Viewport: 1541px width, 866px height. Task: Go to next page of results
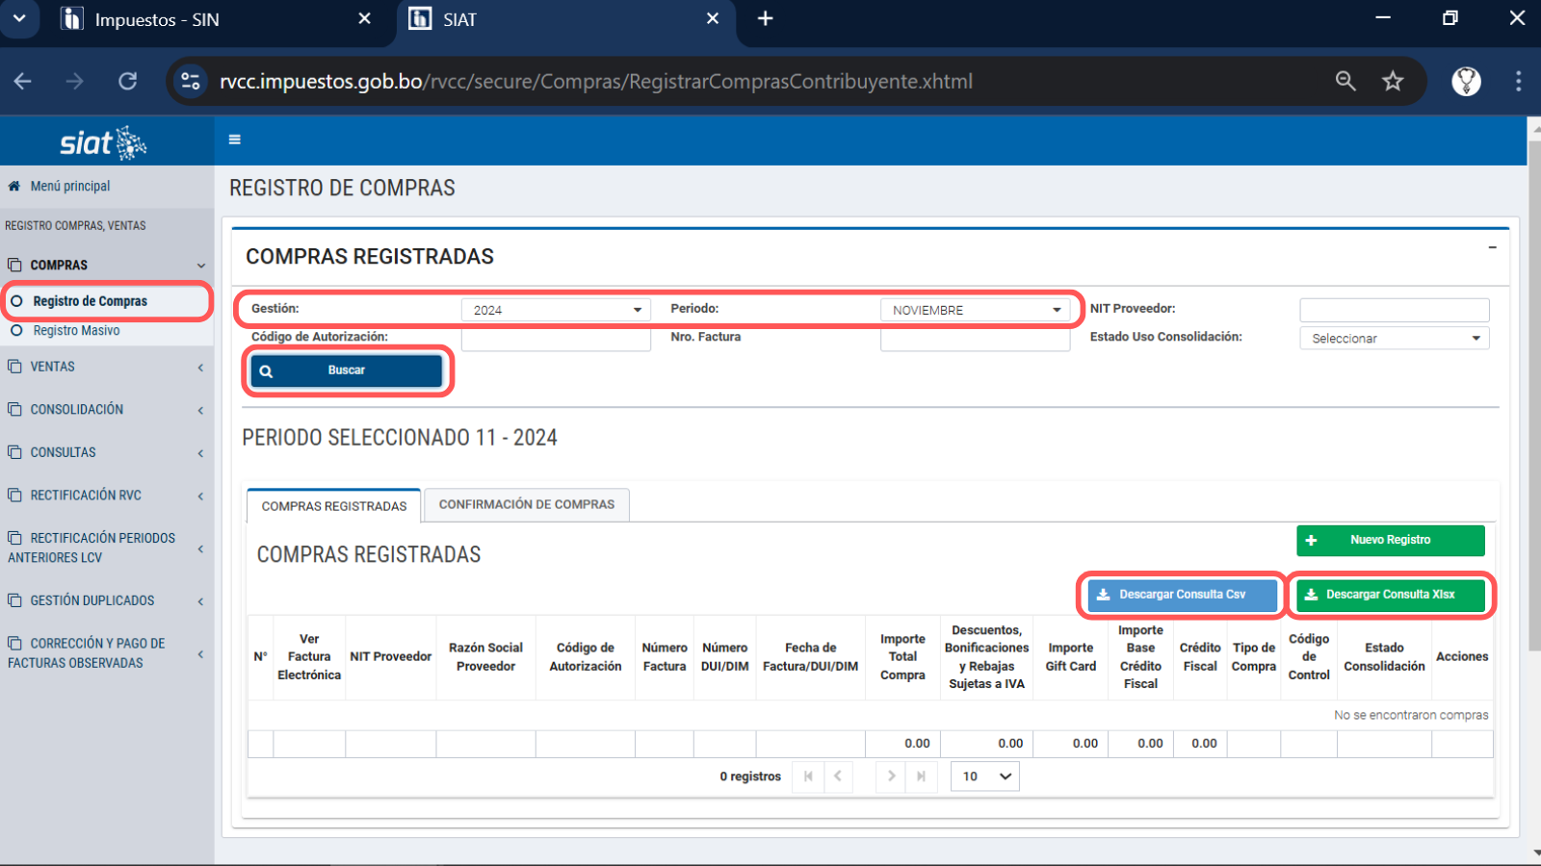892,777
